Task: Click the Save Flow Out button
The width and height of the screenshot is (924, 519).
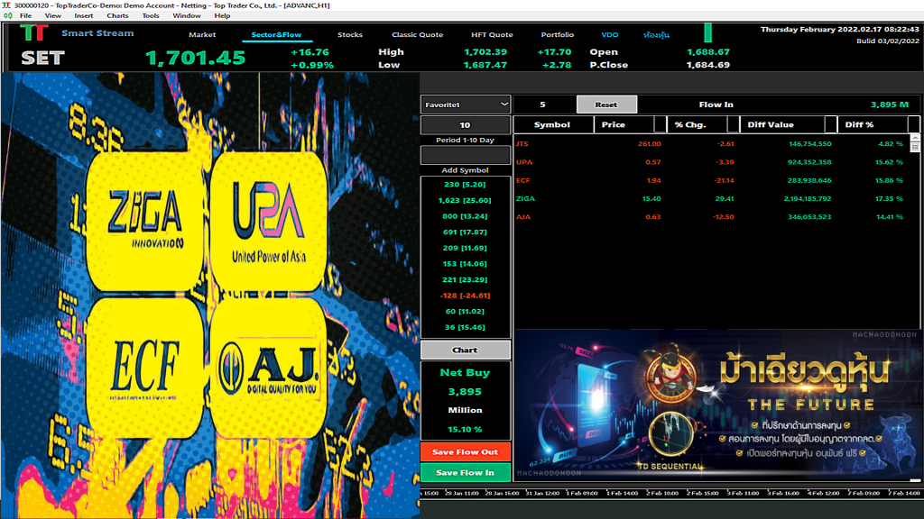Action: [465, 452]
